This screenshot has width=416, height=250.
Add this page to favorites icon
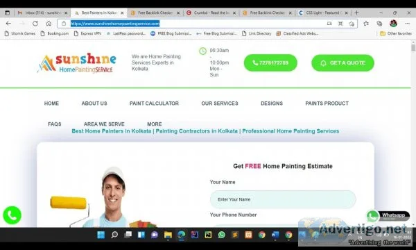(352, 24)
